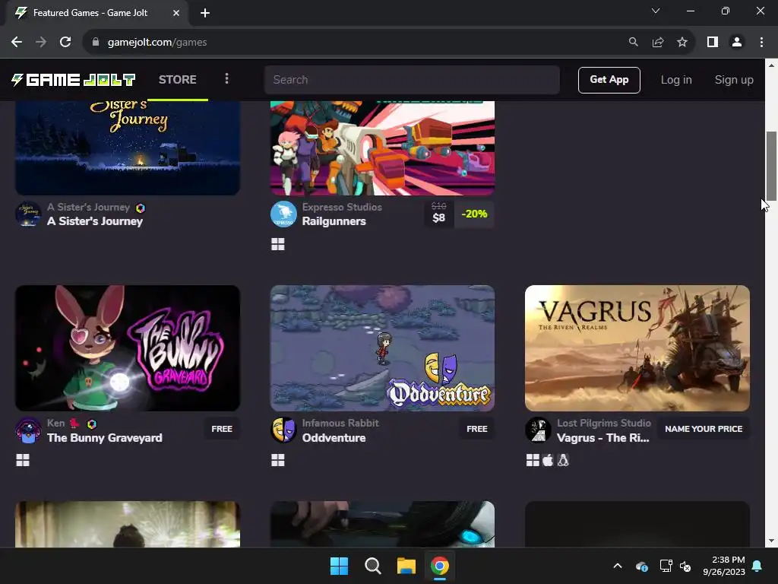
Task: Select the Windows icon under Oddventure
Action: coord(278,460)
